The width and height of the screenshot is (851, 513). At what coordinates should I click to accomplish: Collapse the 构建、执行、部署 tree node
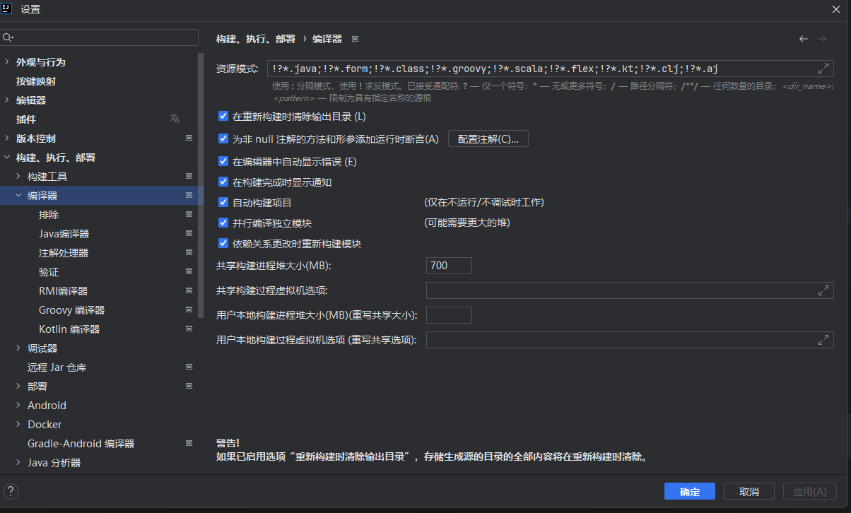7,158
